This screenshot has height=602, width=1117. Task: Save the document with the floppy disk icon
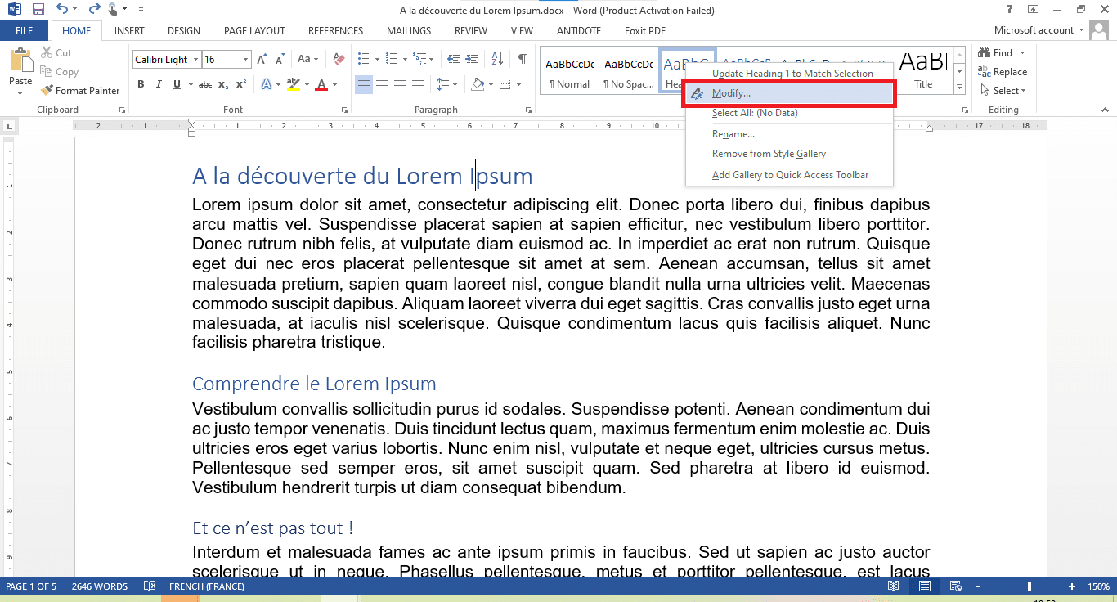pyautogui.click(x=38, y=10)
